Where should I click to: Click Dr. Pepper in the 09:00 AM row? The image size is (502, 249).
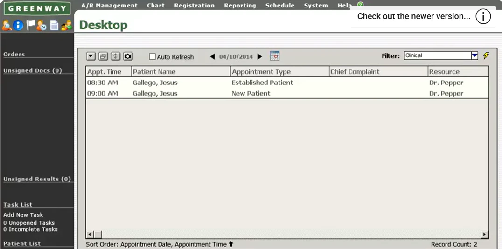pos(446,93)
